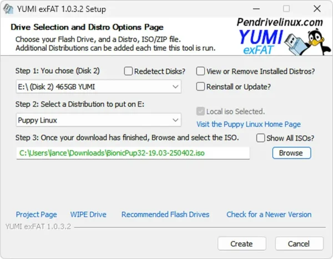The width and height of the screenshot is (333, 259).
Task: Click the ISO file path field
Action: tap(133, 153)
